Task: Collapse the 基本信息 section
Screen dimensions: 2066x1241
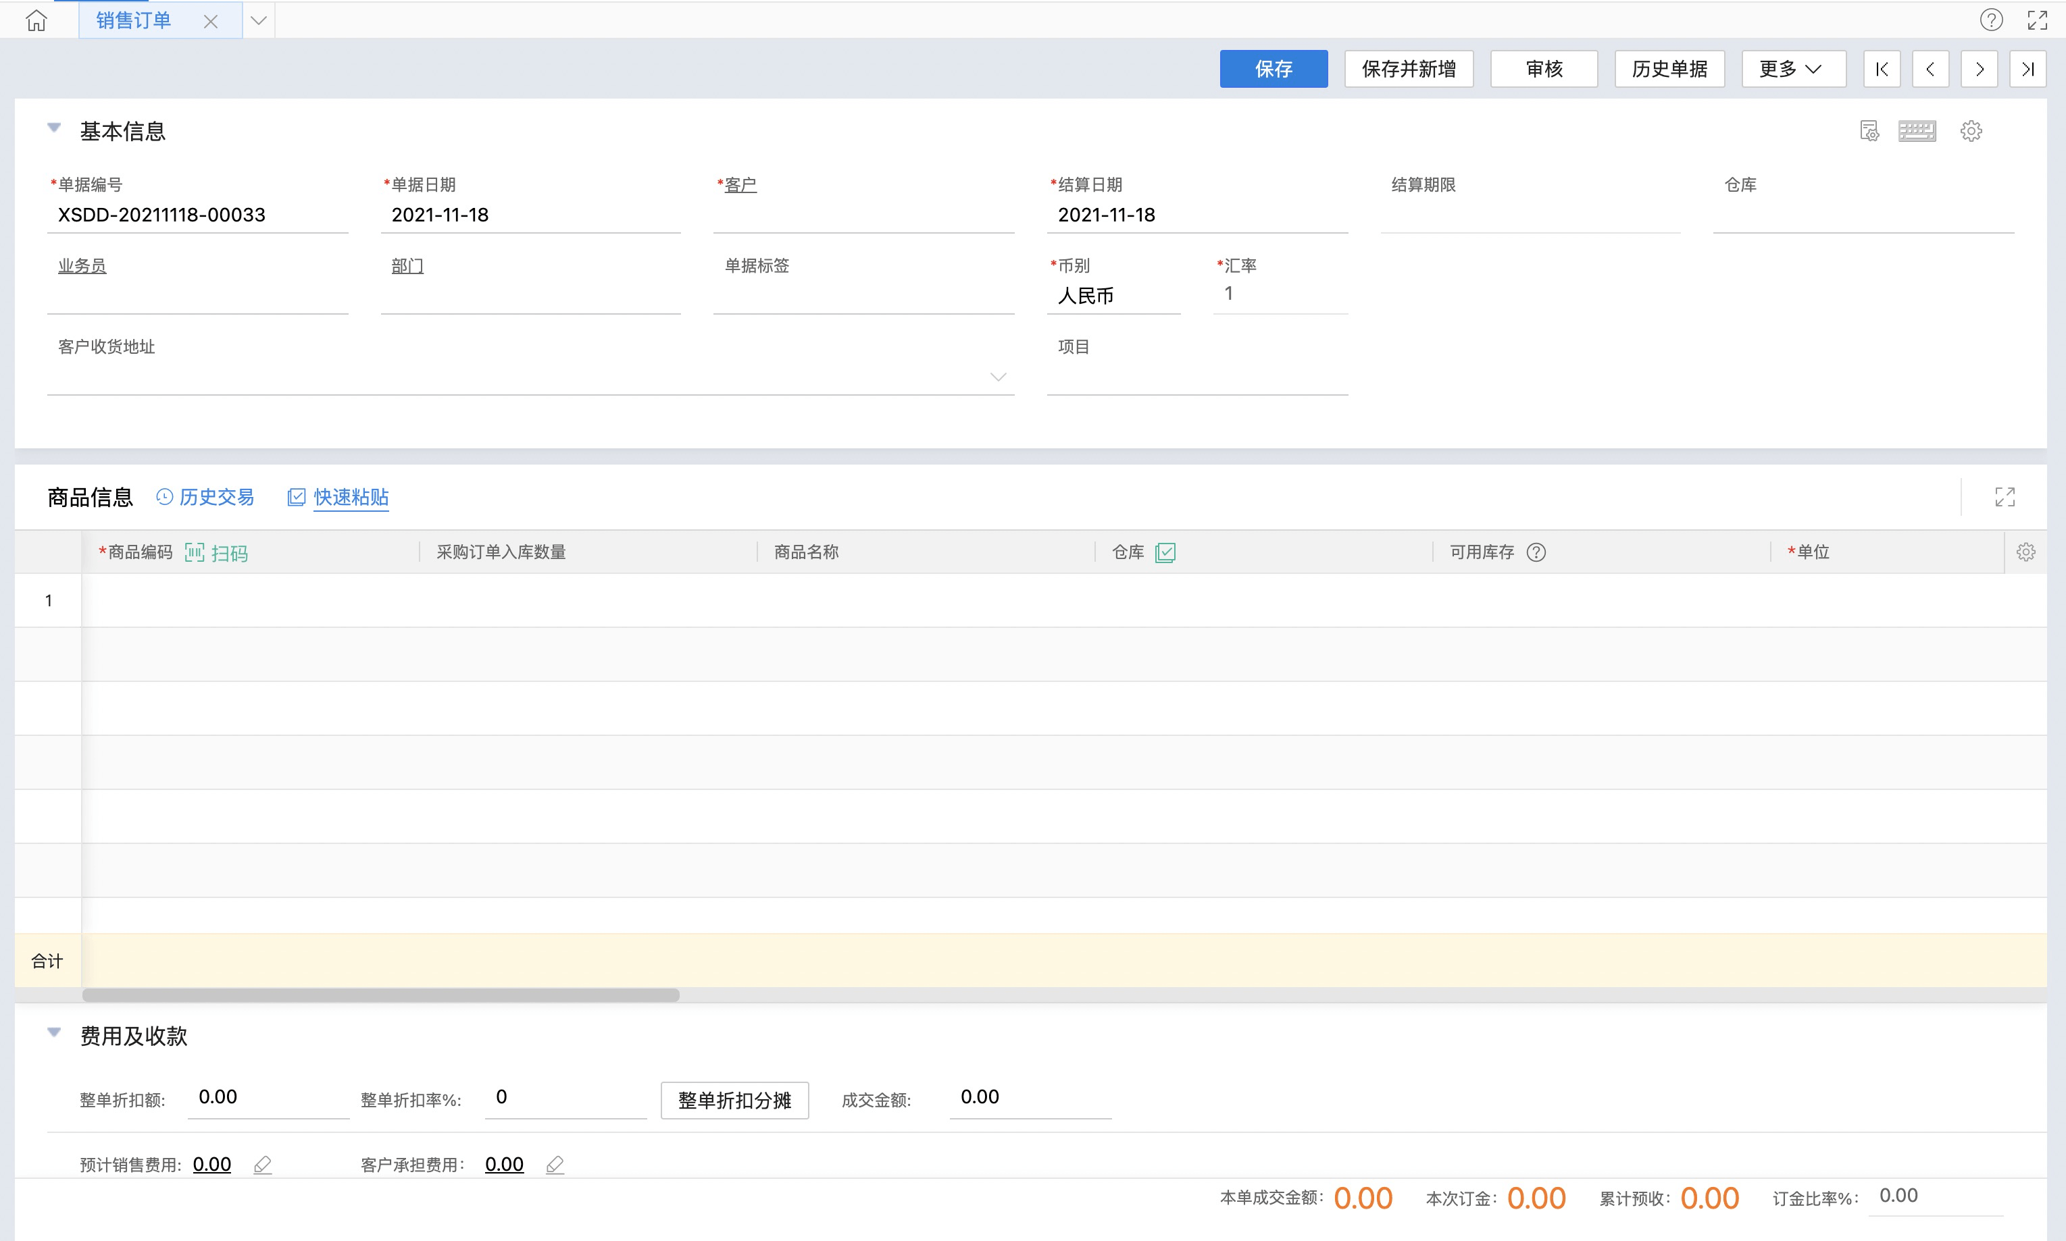Action: point(55,128)
